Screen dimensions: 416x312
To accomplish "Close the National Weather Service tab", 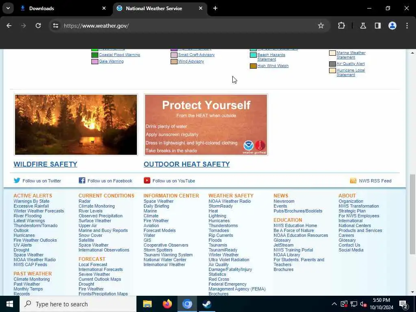I will [x=201, y=8].
